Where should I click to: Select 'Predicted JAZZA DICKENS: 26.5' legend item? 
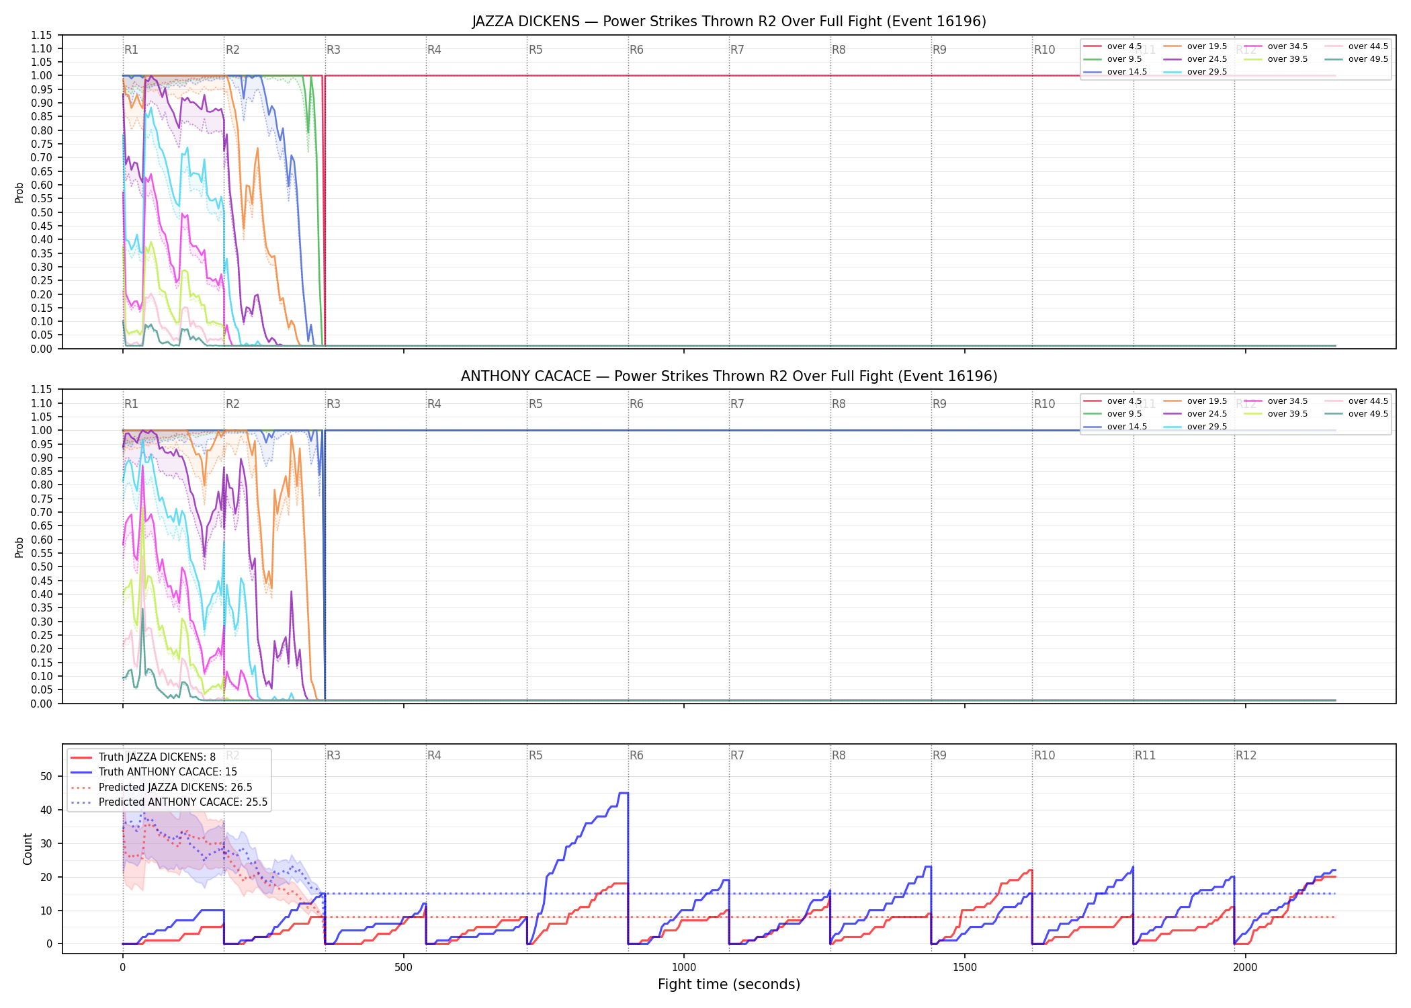[161, 787]
